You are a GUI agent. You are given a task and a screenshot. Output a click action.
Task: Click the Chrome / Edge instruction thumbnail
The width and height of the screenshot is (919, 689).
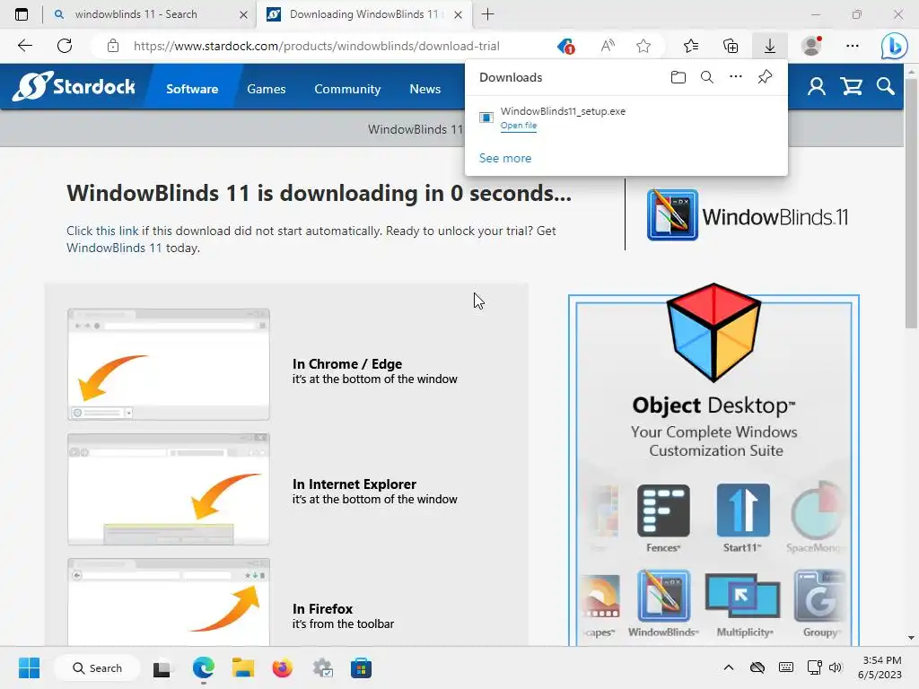169,364
